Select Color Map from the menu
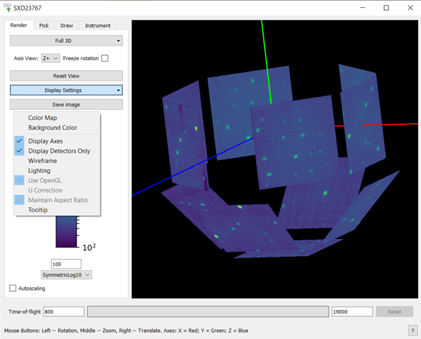421x339 pixels. [x=42, y=118]
